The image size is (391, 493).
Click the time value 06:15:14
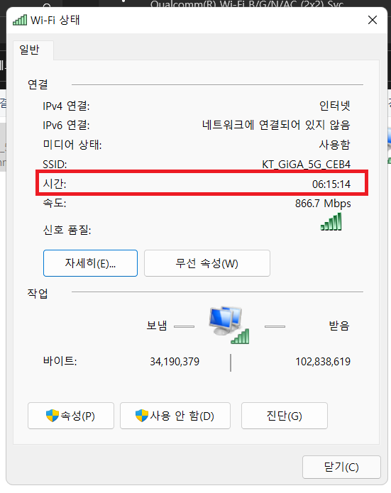click(331, 184)
